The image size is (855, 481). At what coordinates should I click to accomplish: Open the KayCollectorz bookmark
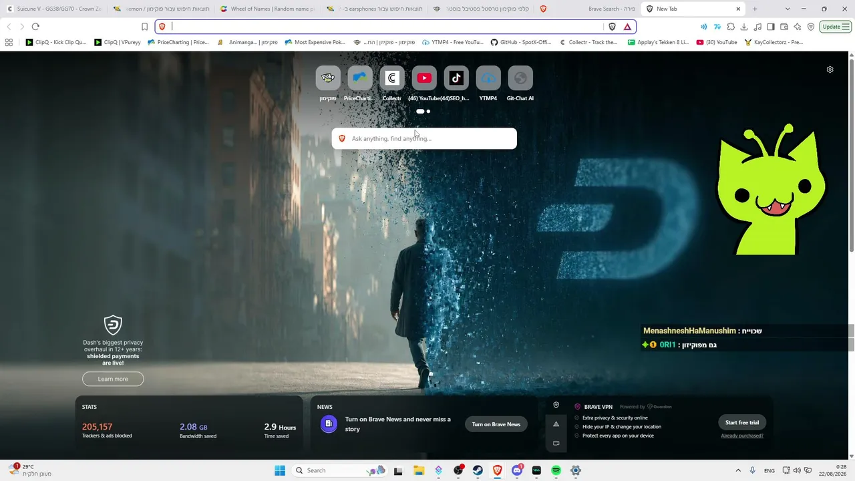(774, 42)
